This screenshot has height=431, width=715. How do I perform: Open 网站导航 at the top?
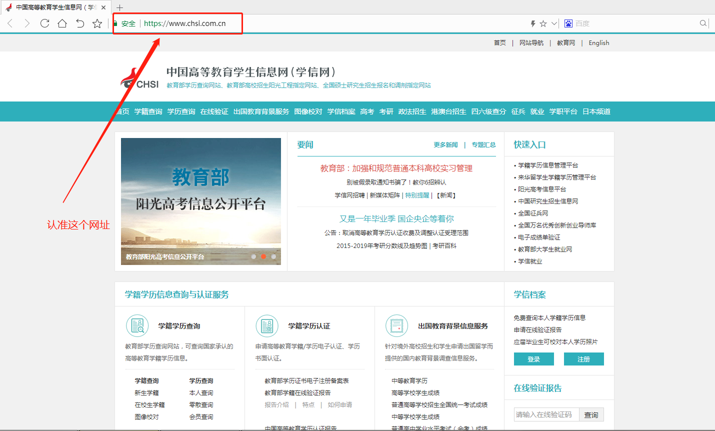pyautogui.click(x=531, y=43)
